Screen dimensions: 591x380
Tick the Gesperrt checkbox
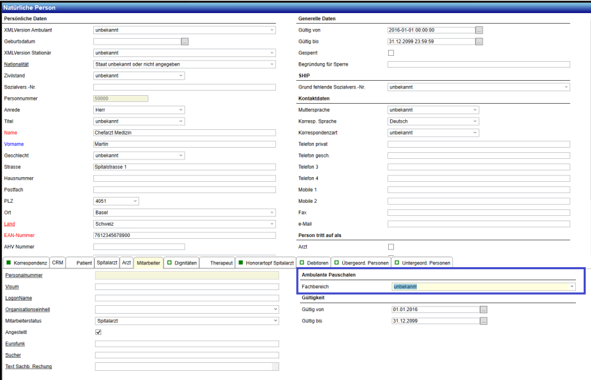(x=391, y=53)
